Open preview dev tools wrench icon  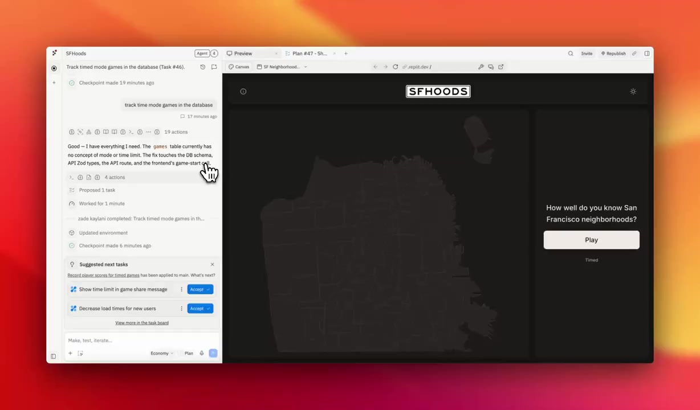[x=481, y=67]
